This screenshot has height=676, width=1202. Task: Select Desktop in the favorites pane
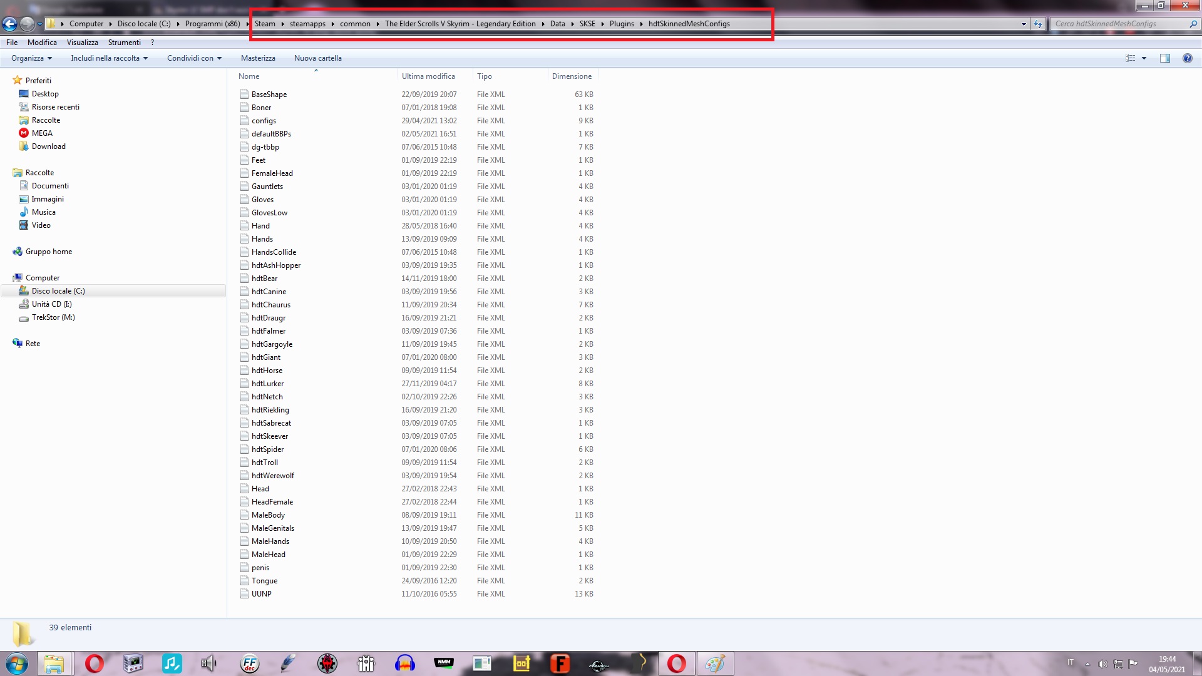[x=45, y=94]
